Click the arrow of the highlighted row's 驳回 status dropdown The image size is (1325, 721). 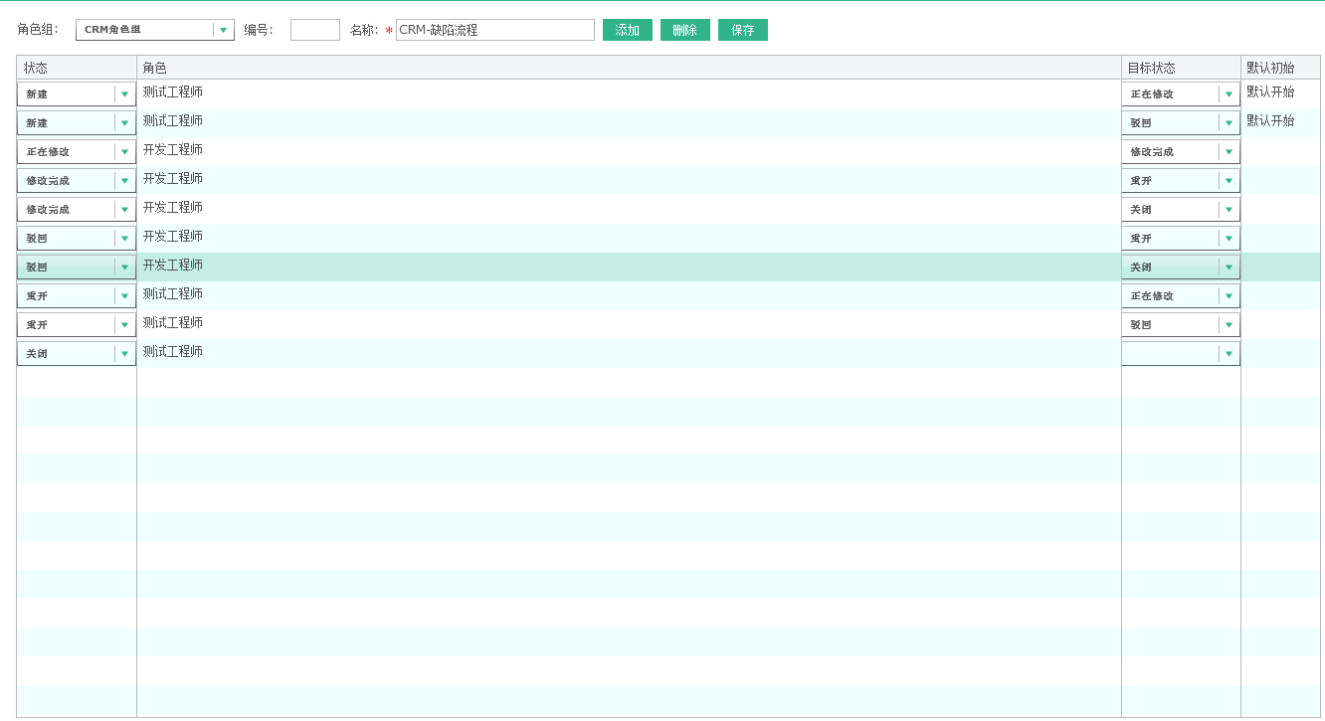click(124, 268)
